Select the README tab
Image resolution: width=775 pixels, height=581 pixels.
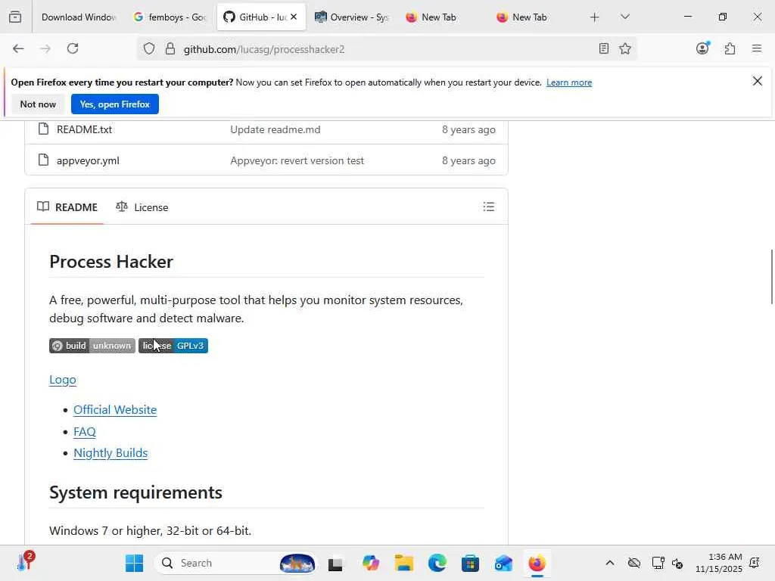(x=67, y=207)
